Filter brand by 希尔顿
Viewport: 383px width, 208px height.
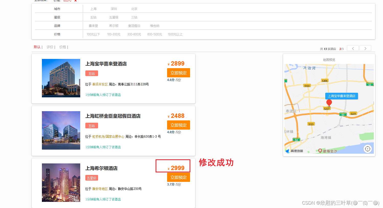click(114, 26)
